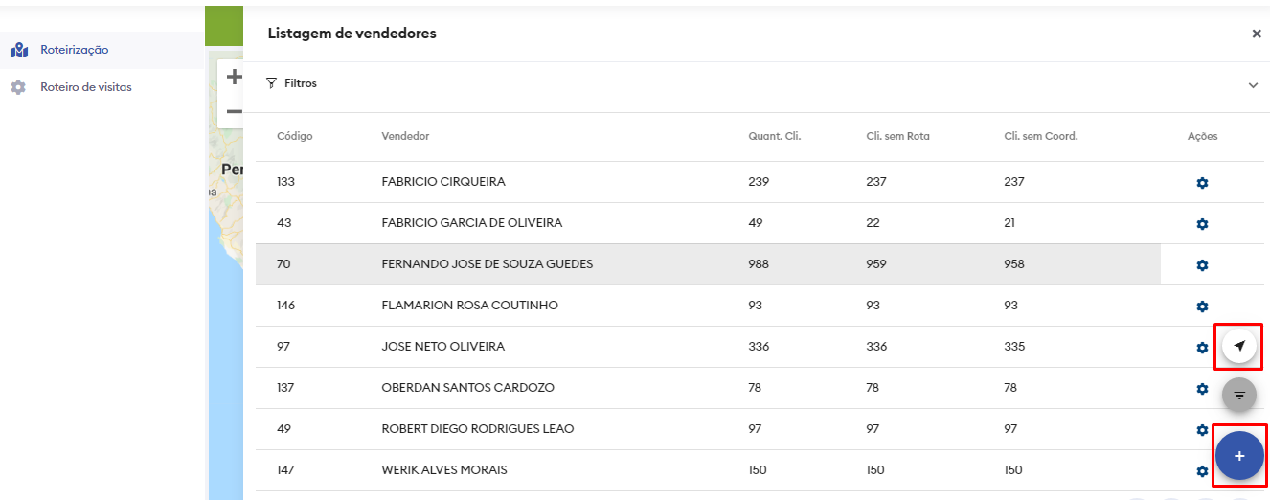The image size is (1270, 500).
Task: Zoom in on the map
Action: [x=233, y=77]
